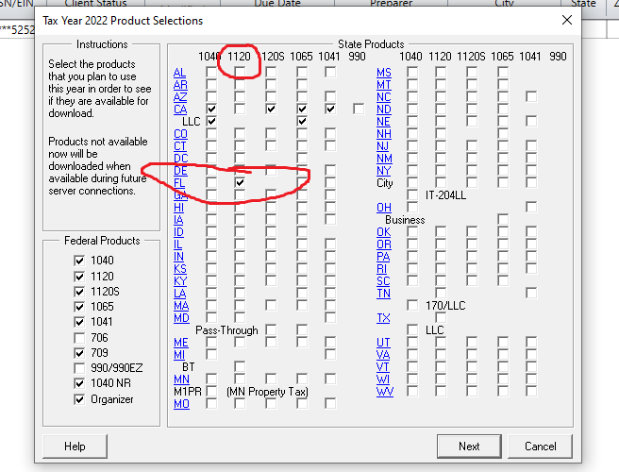The height and width of the screenshot is (472, 619).
Task: Check the MN M1PR property tax checkbox
Action: [x=211, y=392]
